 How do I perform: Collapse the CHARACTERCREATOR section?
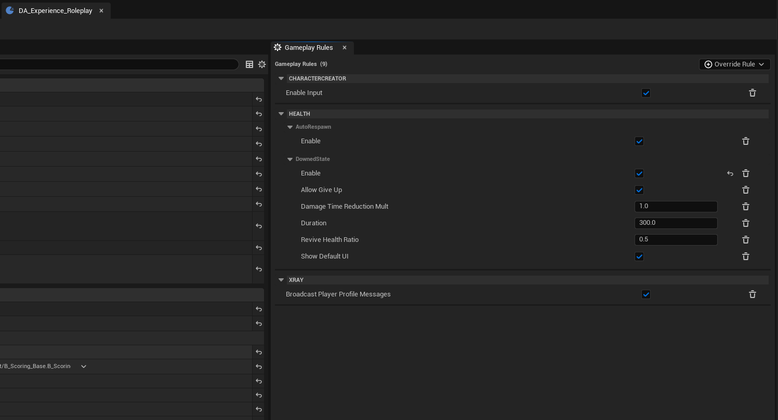point(281,78)
